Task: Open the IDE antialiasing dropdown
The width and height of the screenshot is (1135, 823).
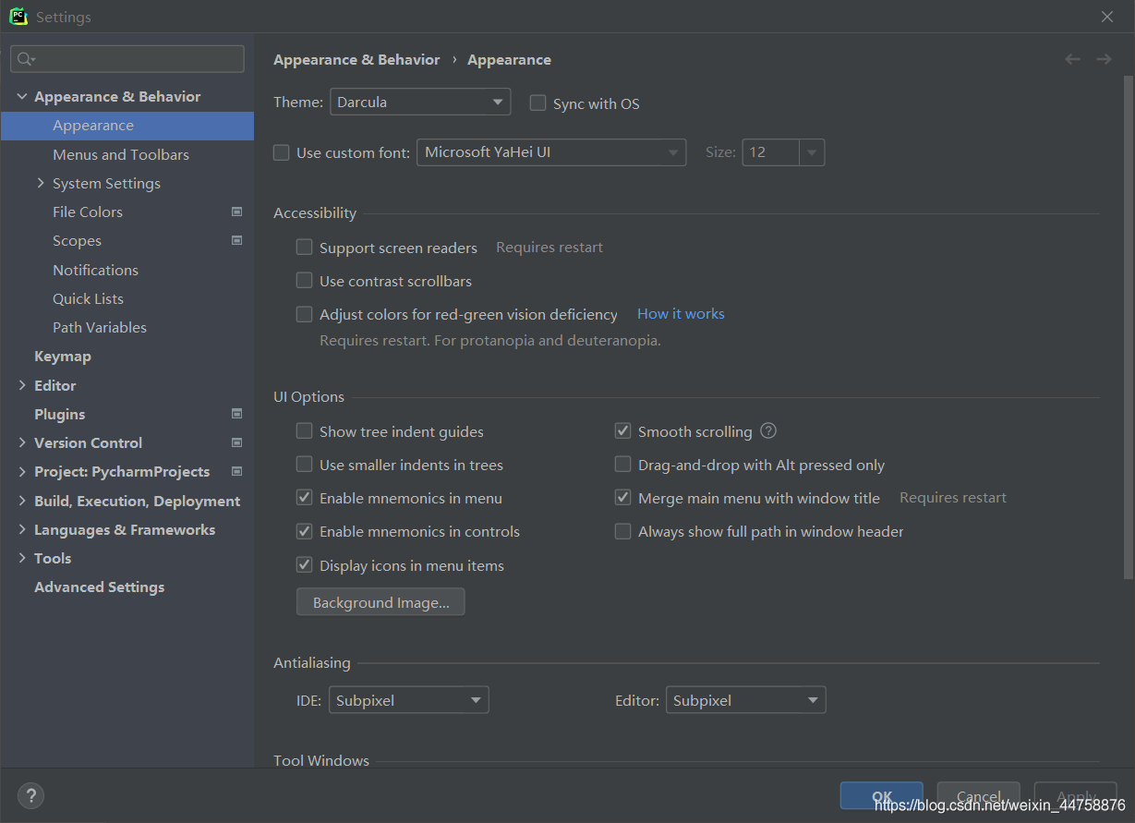Action: (405, 700)
